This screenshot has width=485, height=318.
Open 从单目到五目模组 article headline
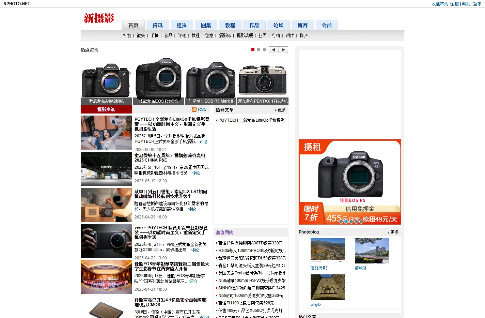[x=171, y=194]
